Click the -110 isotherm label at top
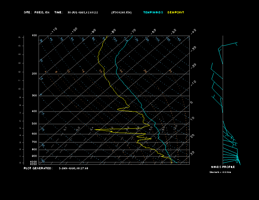 54,31
